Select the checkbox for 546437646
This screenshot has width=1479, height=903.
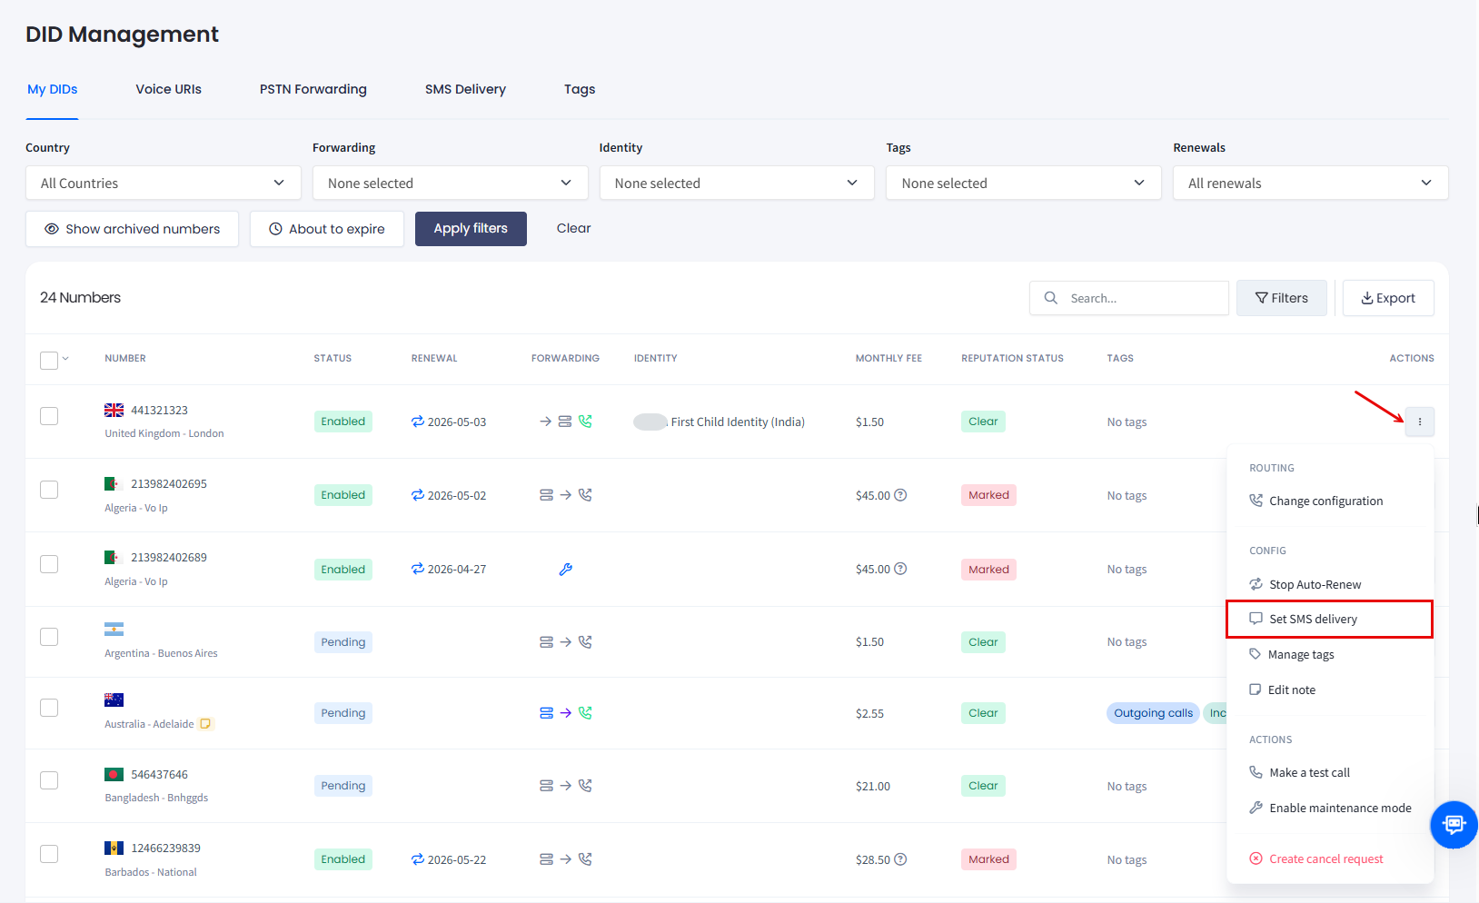[49, 780]
